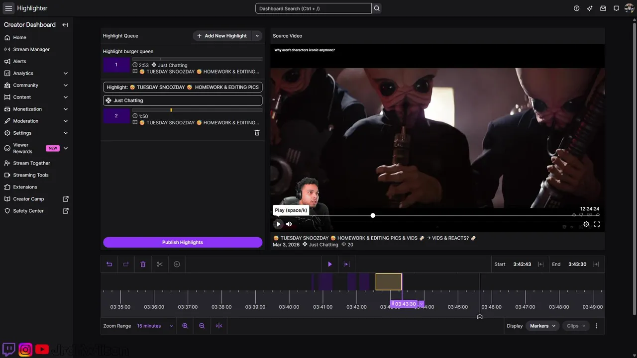637x358 pixels.
Task: Open the timeline more options menu
Action: pos(596,326)
